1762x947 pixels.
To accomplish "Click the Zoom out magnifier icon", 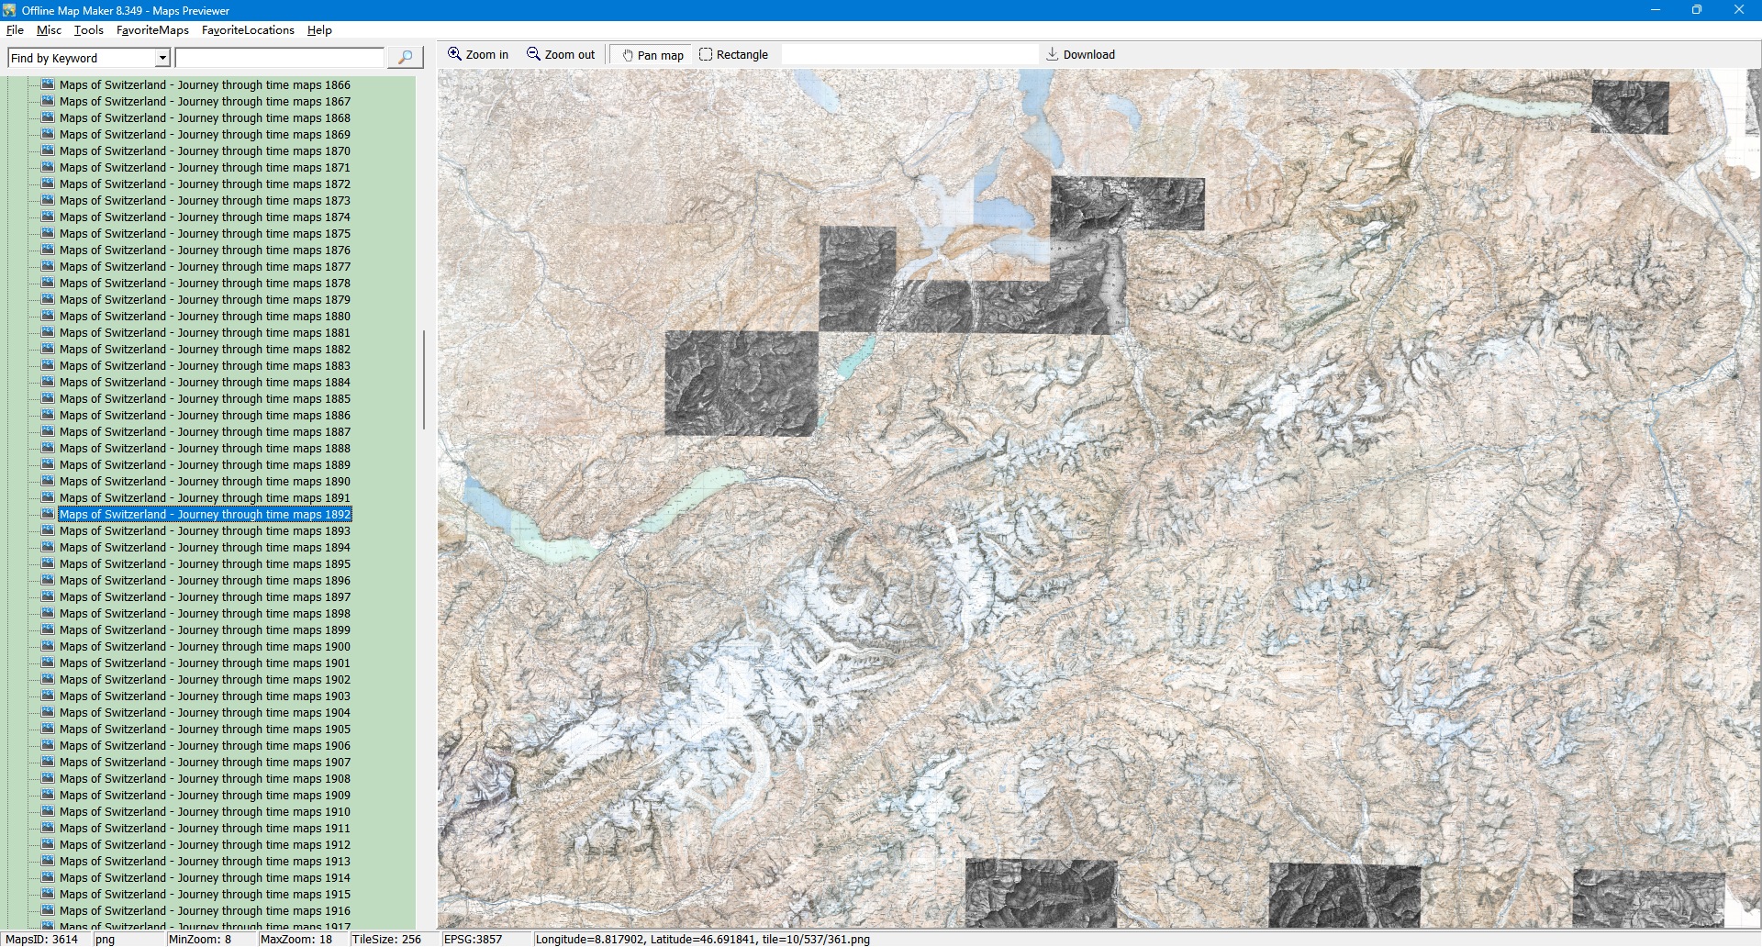I will (x=533, y=54).
